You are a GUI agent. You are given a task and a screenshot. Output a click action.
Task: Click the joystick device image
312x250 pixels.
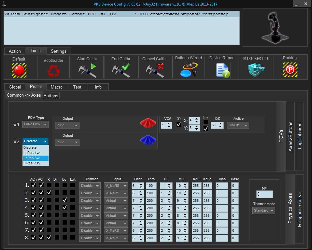click(x=275, y=27)
